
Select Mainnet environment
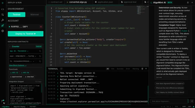click(x=35, y=14)
